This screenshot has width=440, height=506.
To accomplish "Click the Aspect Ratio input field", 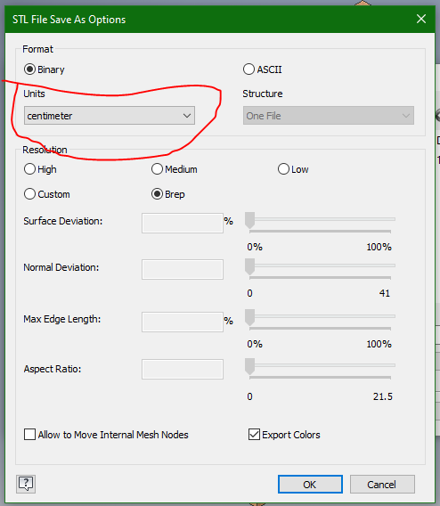I will [183, 369].
